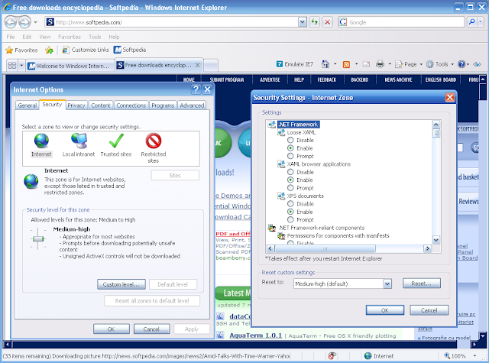
Task: Select Prompt under Loose XAML
Action: [290, 156]
